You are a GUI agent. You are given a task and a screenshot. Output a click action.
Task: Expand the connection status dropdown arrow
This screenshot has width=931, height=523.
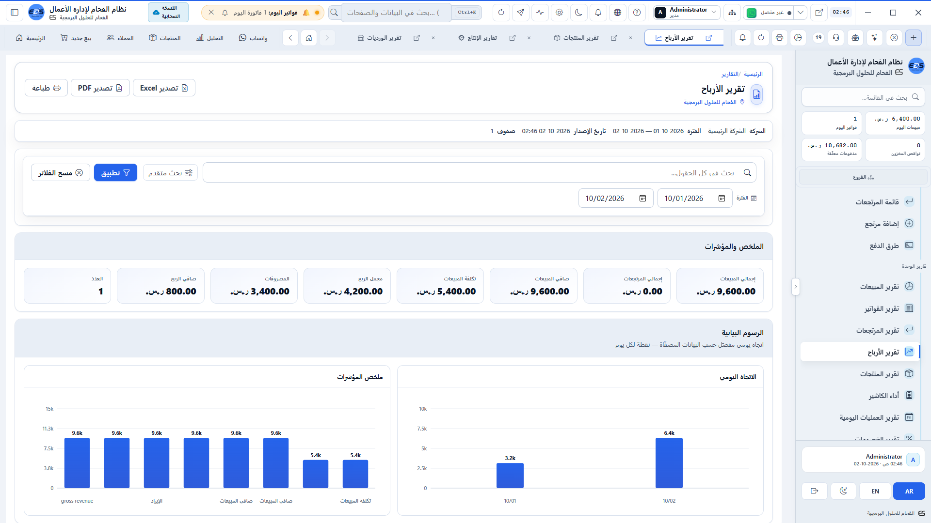pyautogui.click(x=801, y=13)
